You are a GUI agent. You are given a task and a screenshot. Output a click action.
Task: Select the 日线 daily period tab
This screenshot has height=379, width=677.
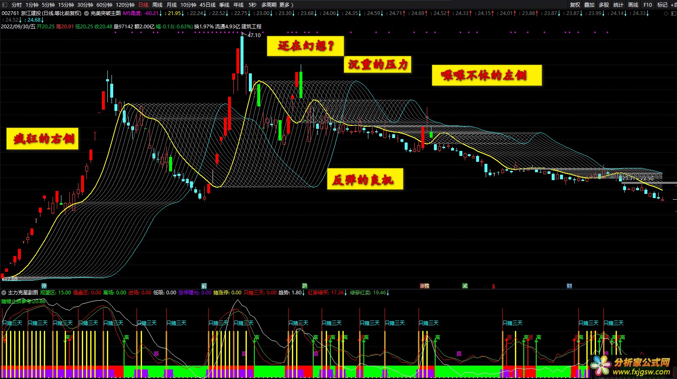pos(143,5)
